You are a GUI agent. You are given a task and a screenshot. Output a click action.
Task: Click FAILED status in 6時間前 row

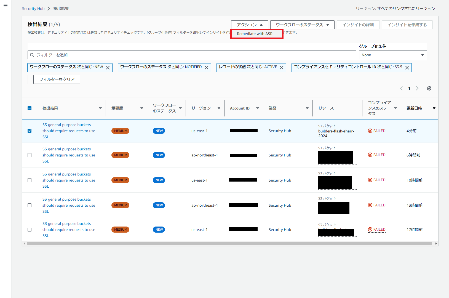(x=377, y=155)
